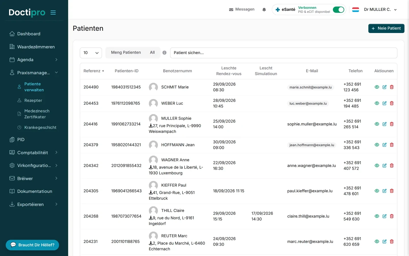Expand the Agenda sidebar menu
The height and width of the screenshot is (256, 409).
[x=34, y=60]
